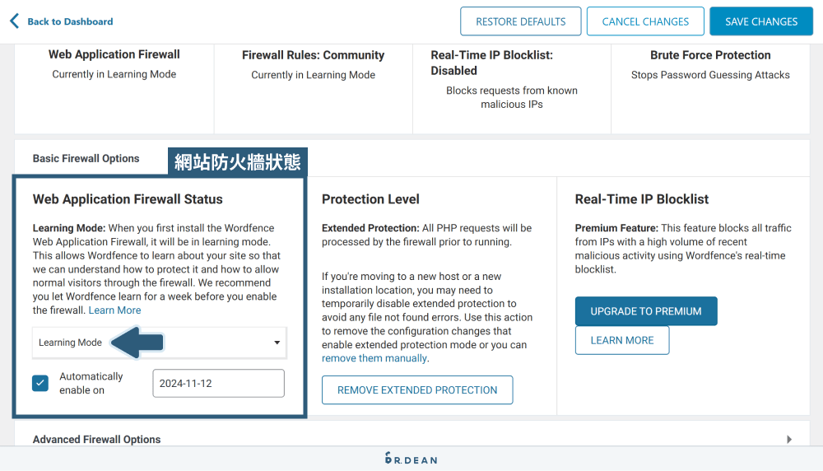Click the Web Application Firewall Status heading

(128, 199)
